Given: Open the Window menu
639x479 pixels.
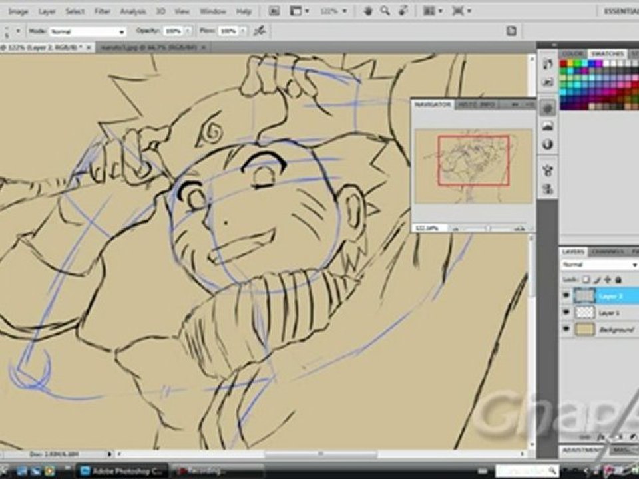Looking at the screenshot, I should click(x=213, y=11).
